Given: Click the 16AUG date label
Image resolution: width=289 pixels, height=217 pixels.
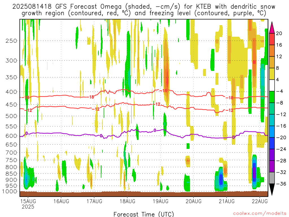Looking at the screenshot, I should click(61, 201).
